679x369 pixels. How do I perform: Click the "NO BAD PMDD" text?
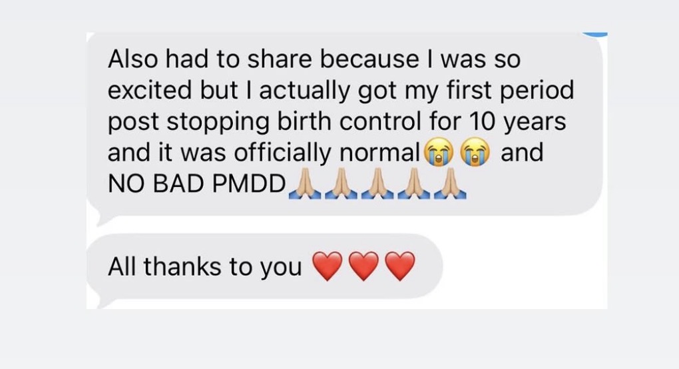(x=196, y=184)
